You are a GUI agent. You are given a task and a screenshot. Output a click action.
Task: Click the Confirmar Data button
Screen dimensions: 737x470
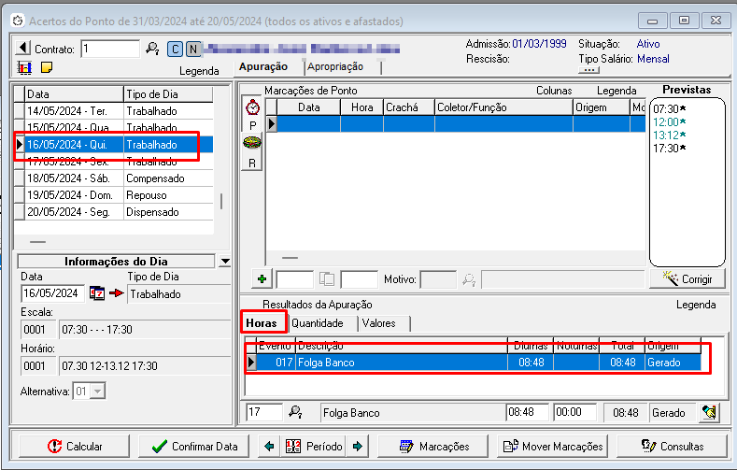[x=195, y=446]
